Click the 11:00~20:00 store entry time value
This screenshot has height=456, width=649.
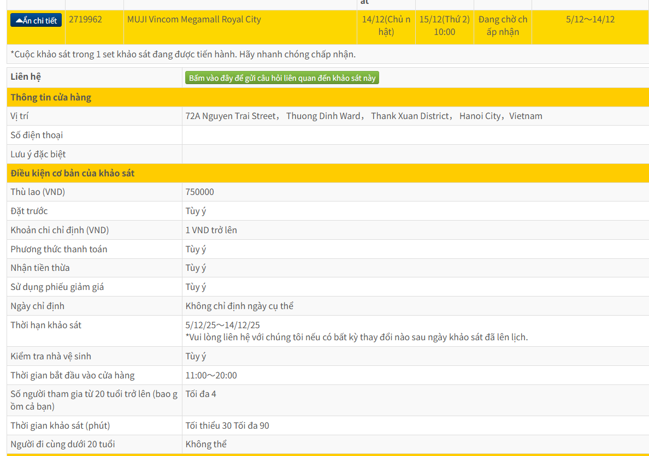click(x=211, y=375)
